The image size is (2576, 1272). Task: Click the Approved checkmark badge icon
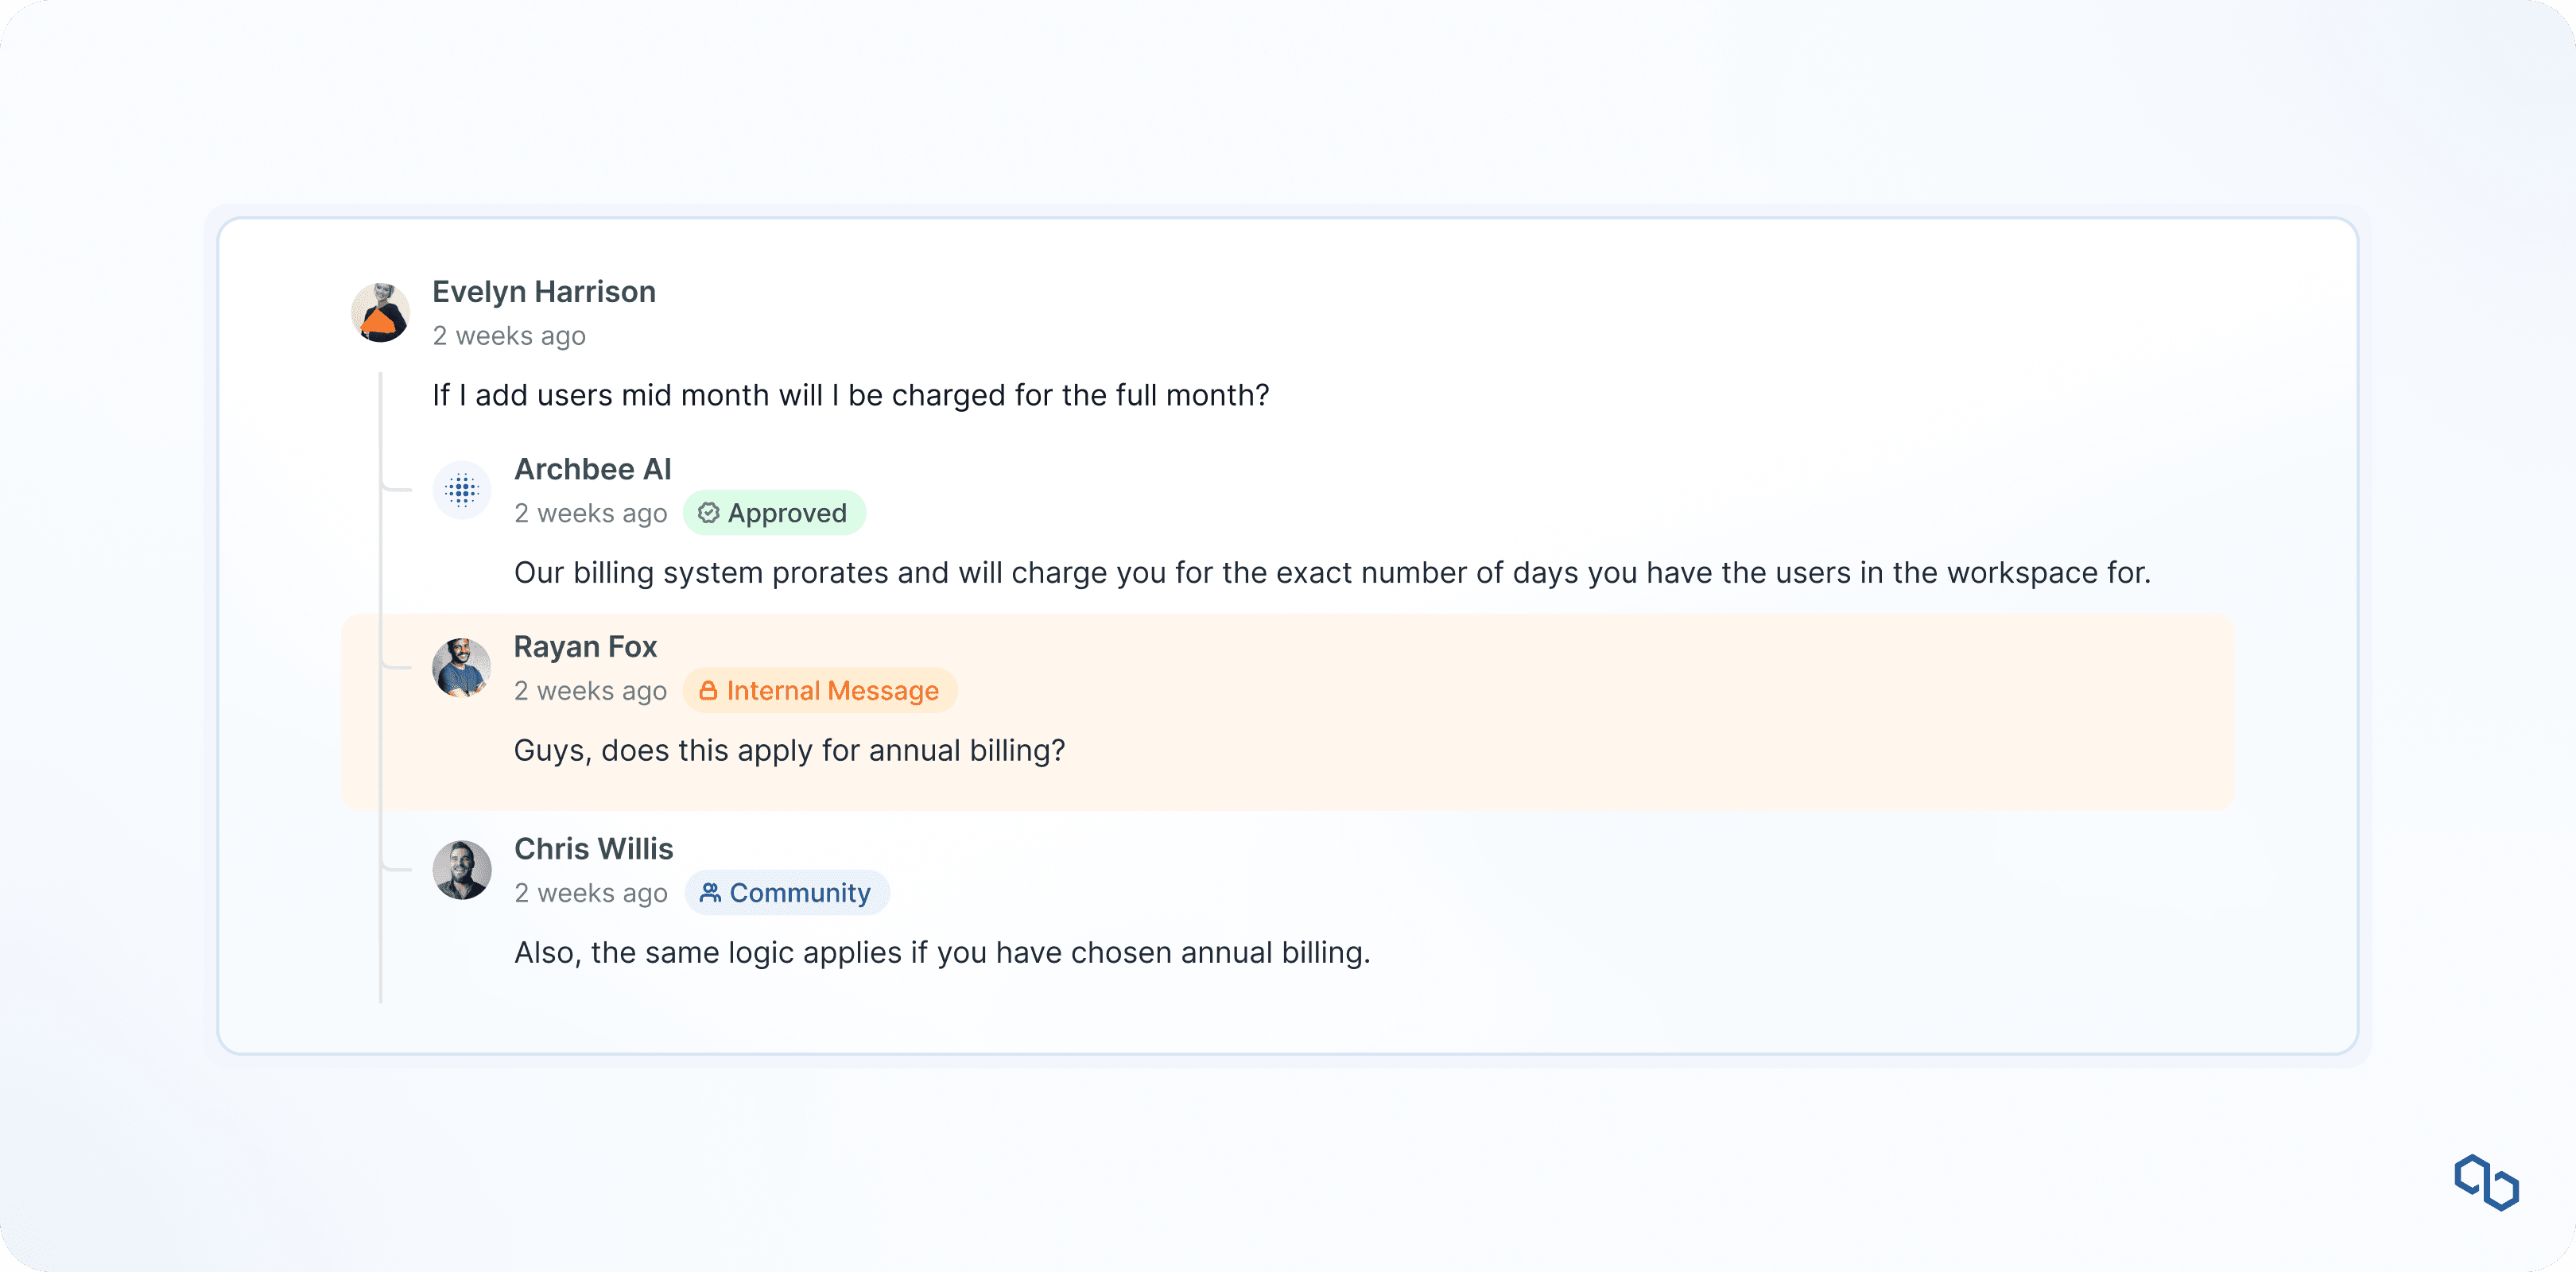pyautogui.click(x=708, y=513)
